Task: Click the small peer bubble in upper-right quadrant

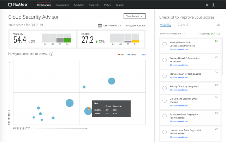Action: click(x=84, y=87)
